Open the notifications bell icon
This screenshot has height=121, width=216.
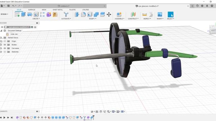point(207,6)
